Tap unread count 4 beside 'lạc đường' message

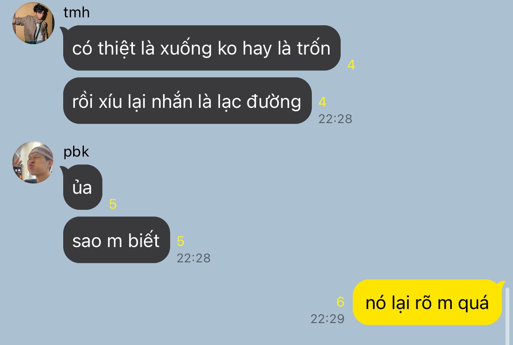coord(322,102)
